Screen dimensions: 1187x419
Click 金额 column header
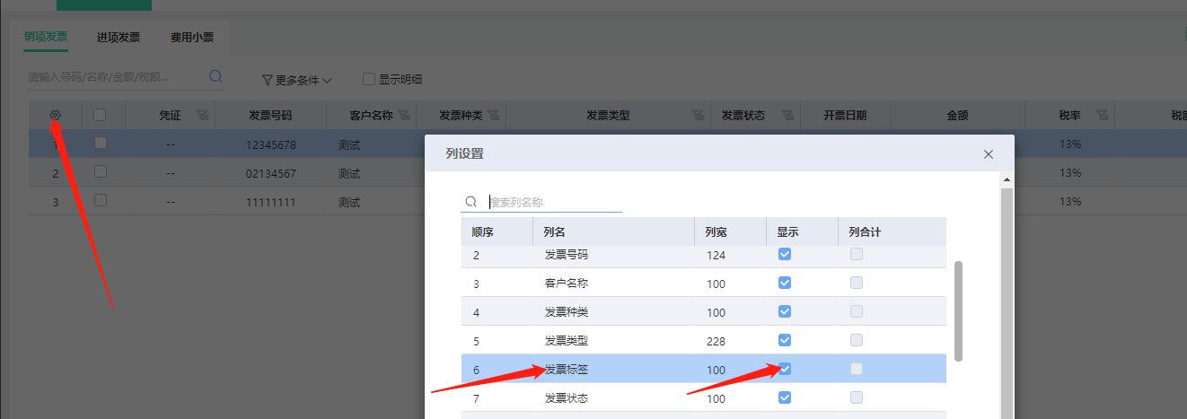[957, 116]
